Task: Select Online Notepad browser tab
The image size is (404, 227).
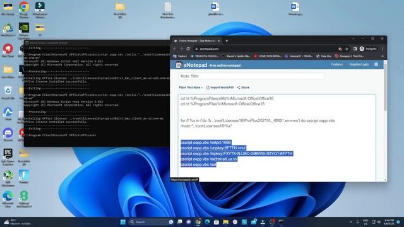Action: (x=197, y=40)
